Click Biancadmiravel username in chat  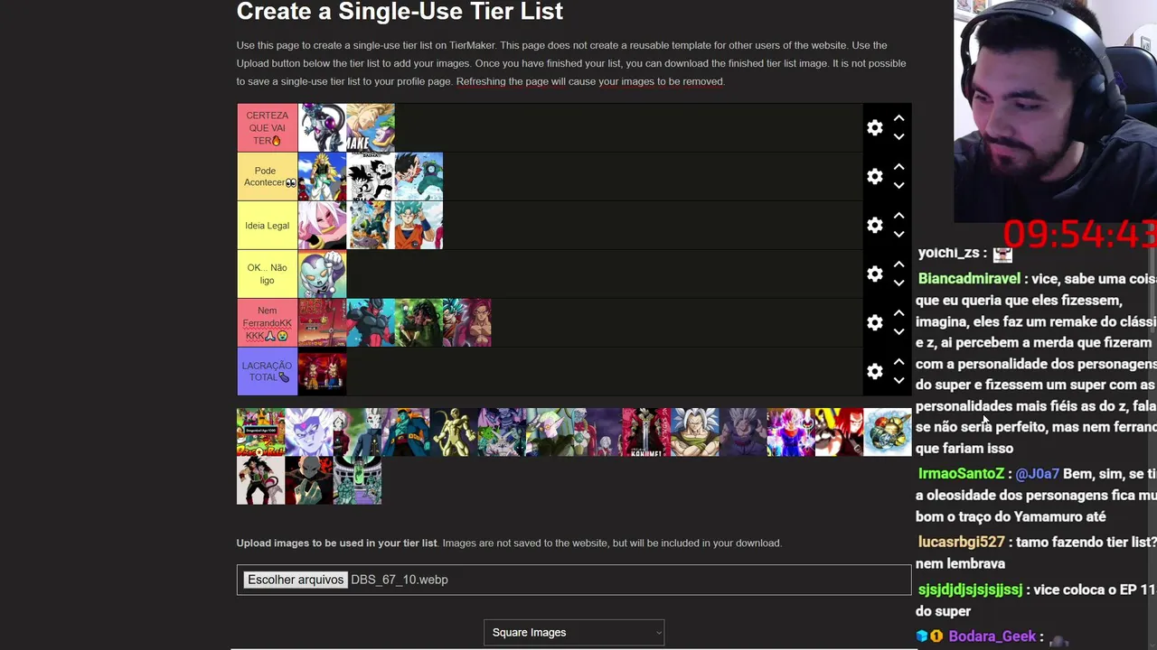coord(969,279)
